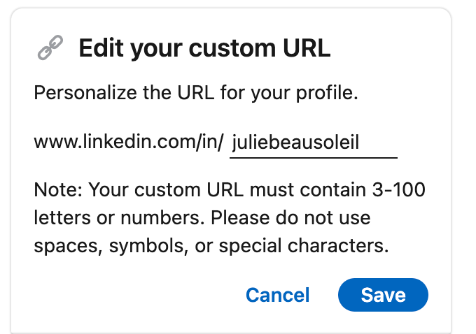The image size is (476, 334).
Task: Focus the juliebeausoleil URL text field
Action: coord(313,144)
